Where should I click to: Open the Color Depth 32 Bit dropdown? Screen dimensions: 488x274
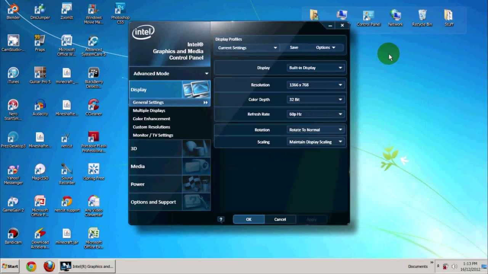pyautogui.click(x=316, y=99)
